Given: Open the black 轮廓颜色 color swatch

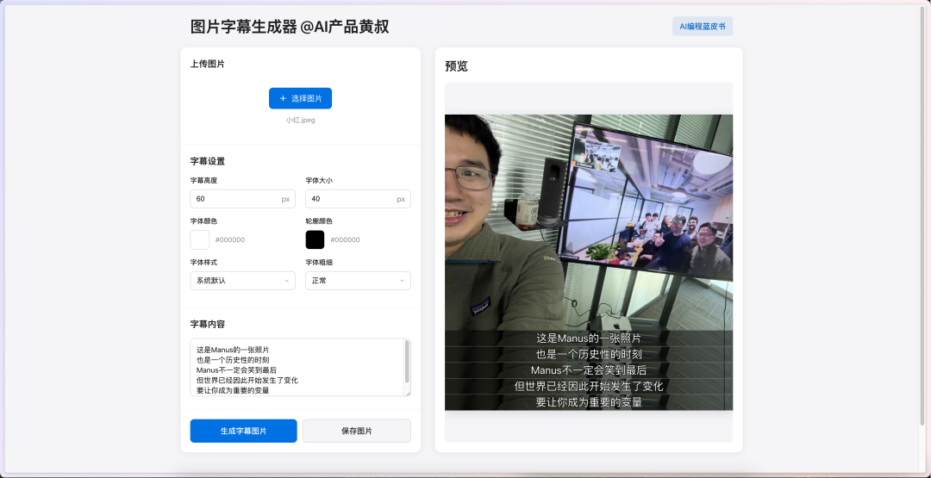Looking at the screenshot, I should pyautogui.click(x=315, y=239).
